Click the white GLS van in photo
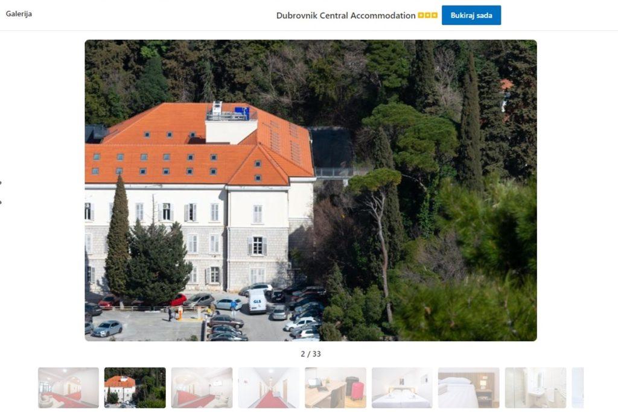The height and width of the screenshot is (412, 618). point(257,302)
